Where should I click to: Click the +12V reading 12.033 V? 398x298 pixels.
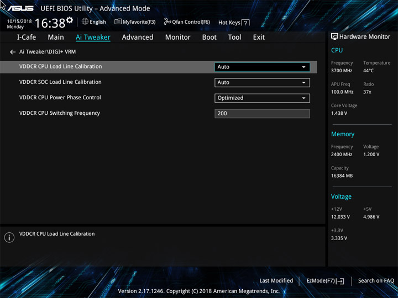tap(341, 217)
